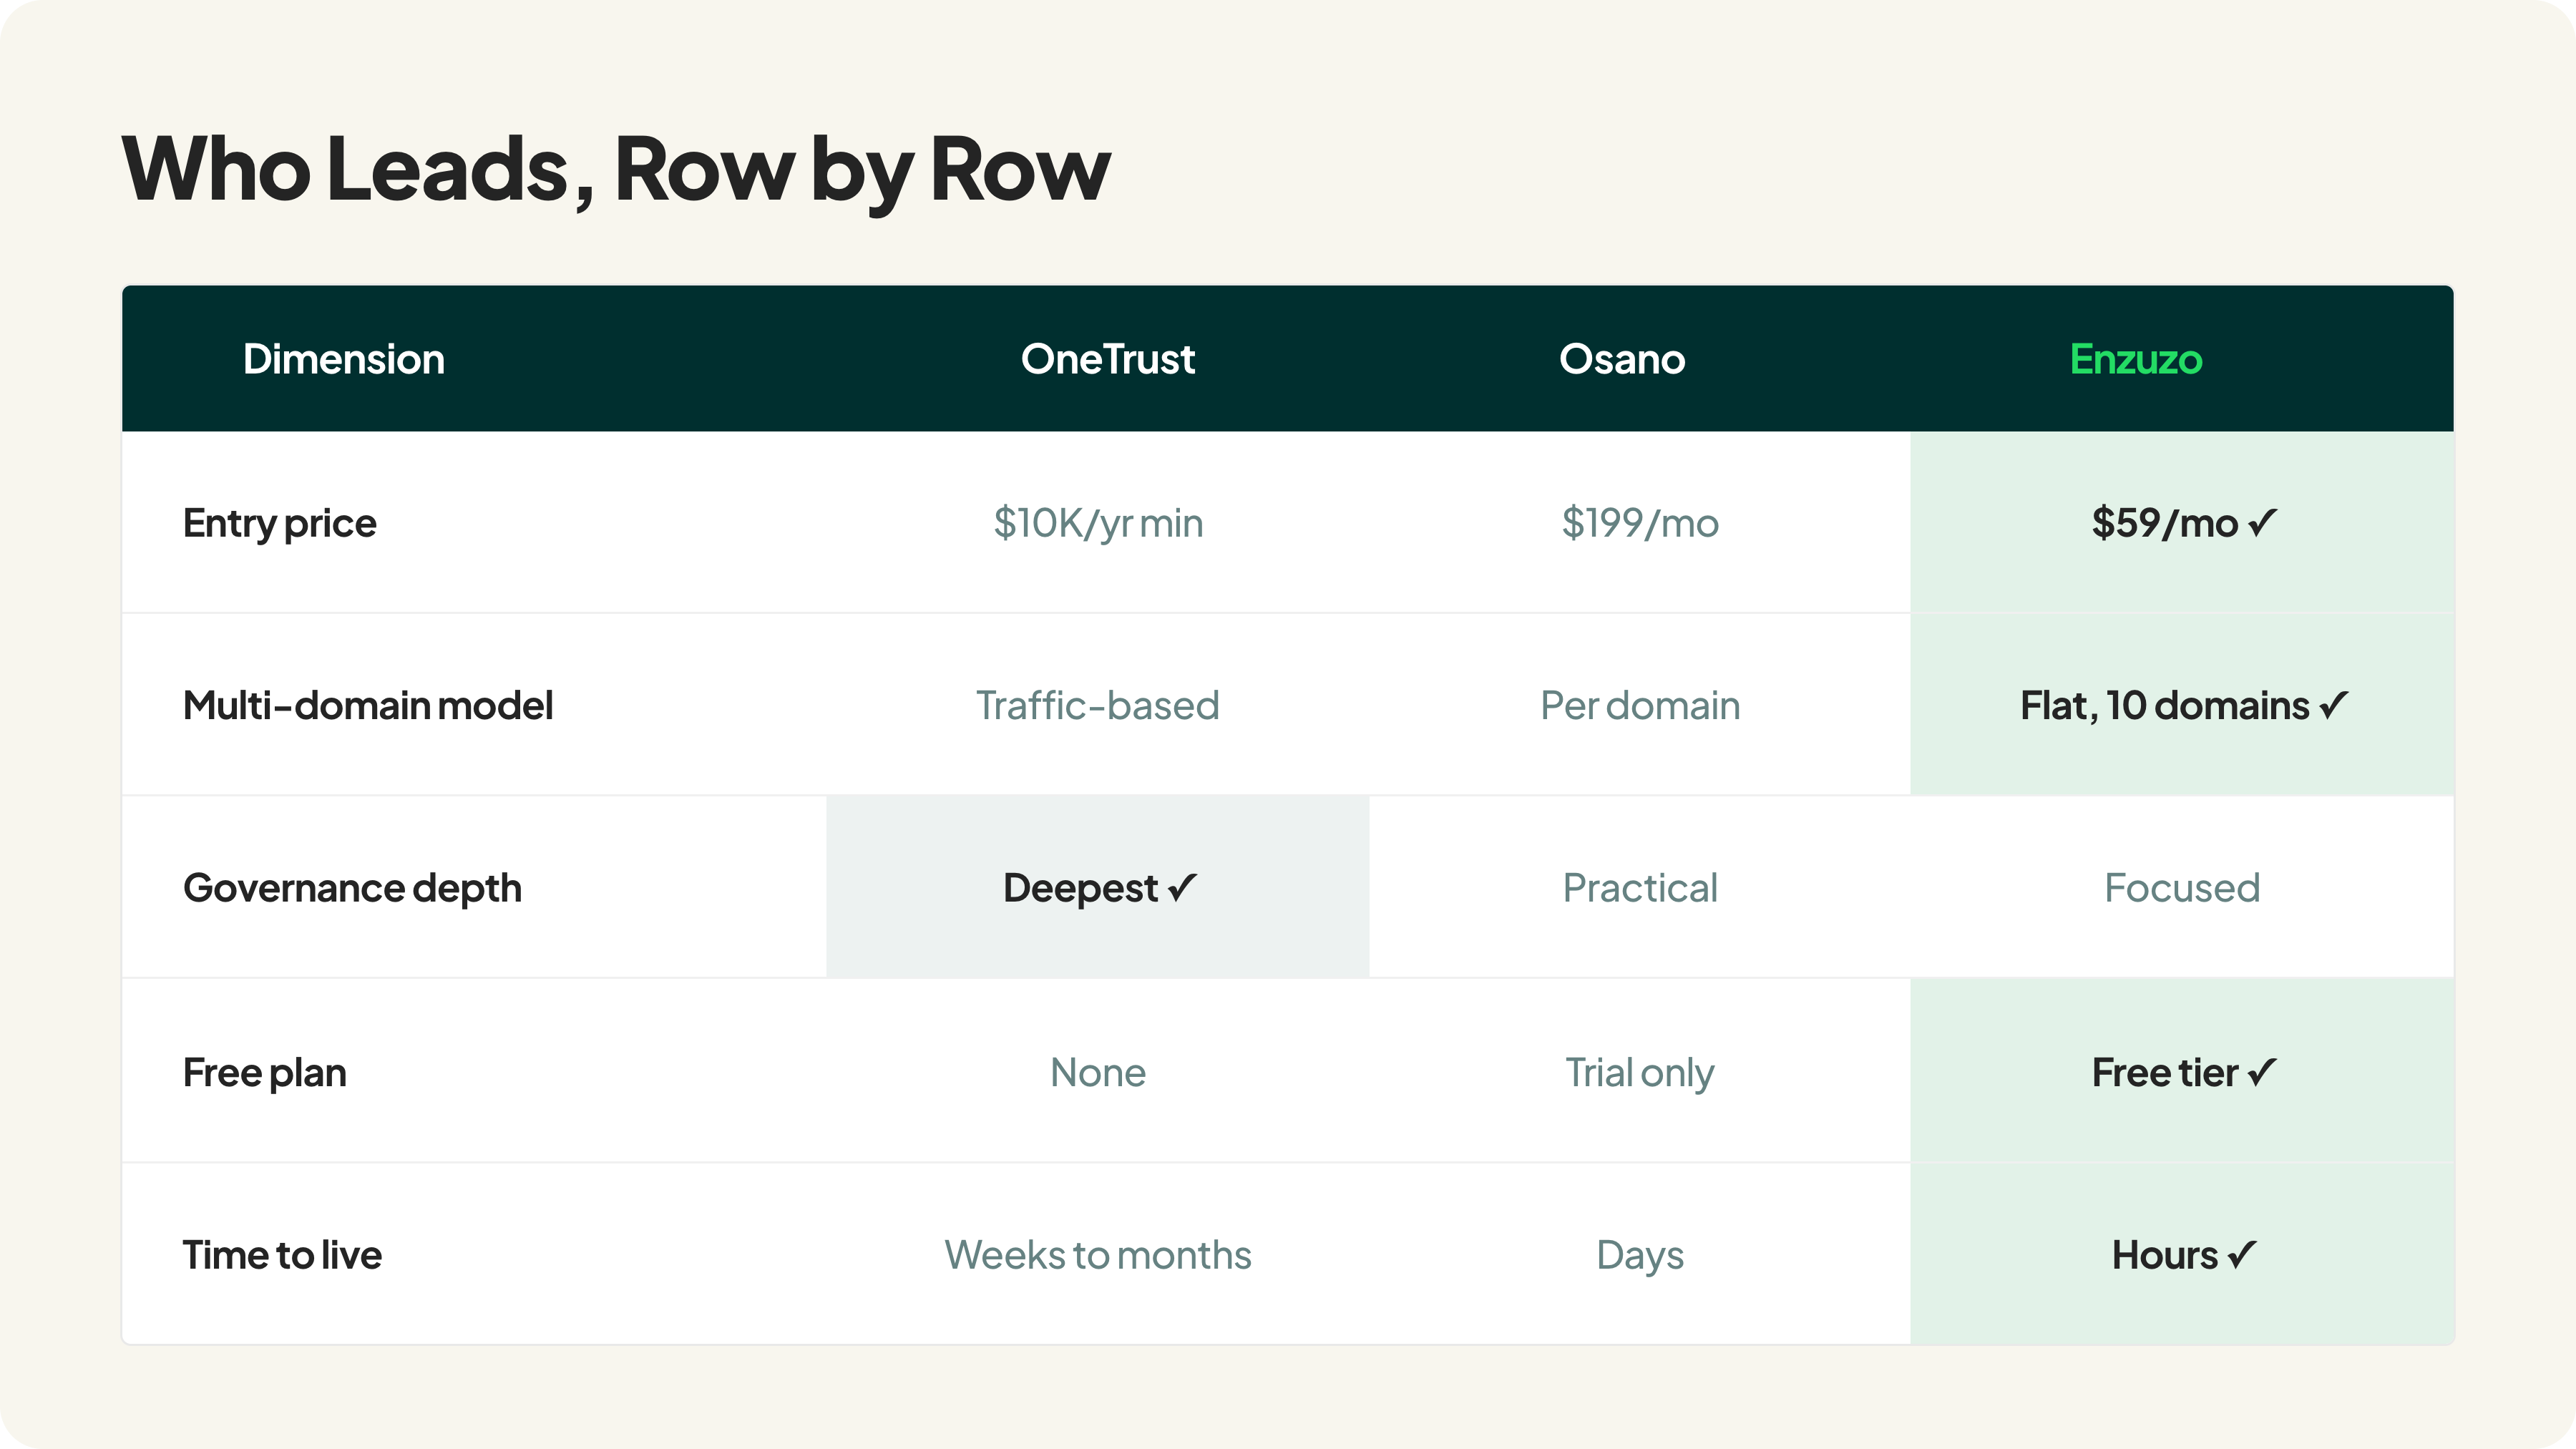Click the $10K/yr min cell
This screenshot has height=1449, width=2576.
(1098, 523)
